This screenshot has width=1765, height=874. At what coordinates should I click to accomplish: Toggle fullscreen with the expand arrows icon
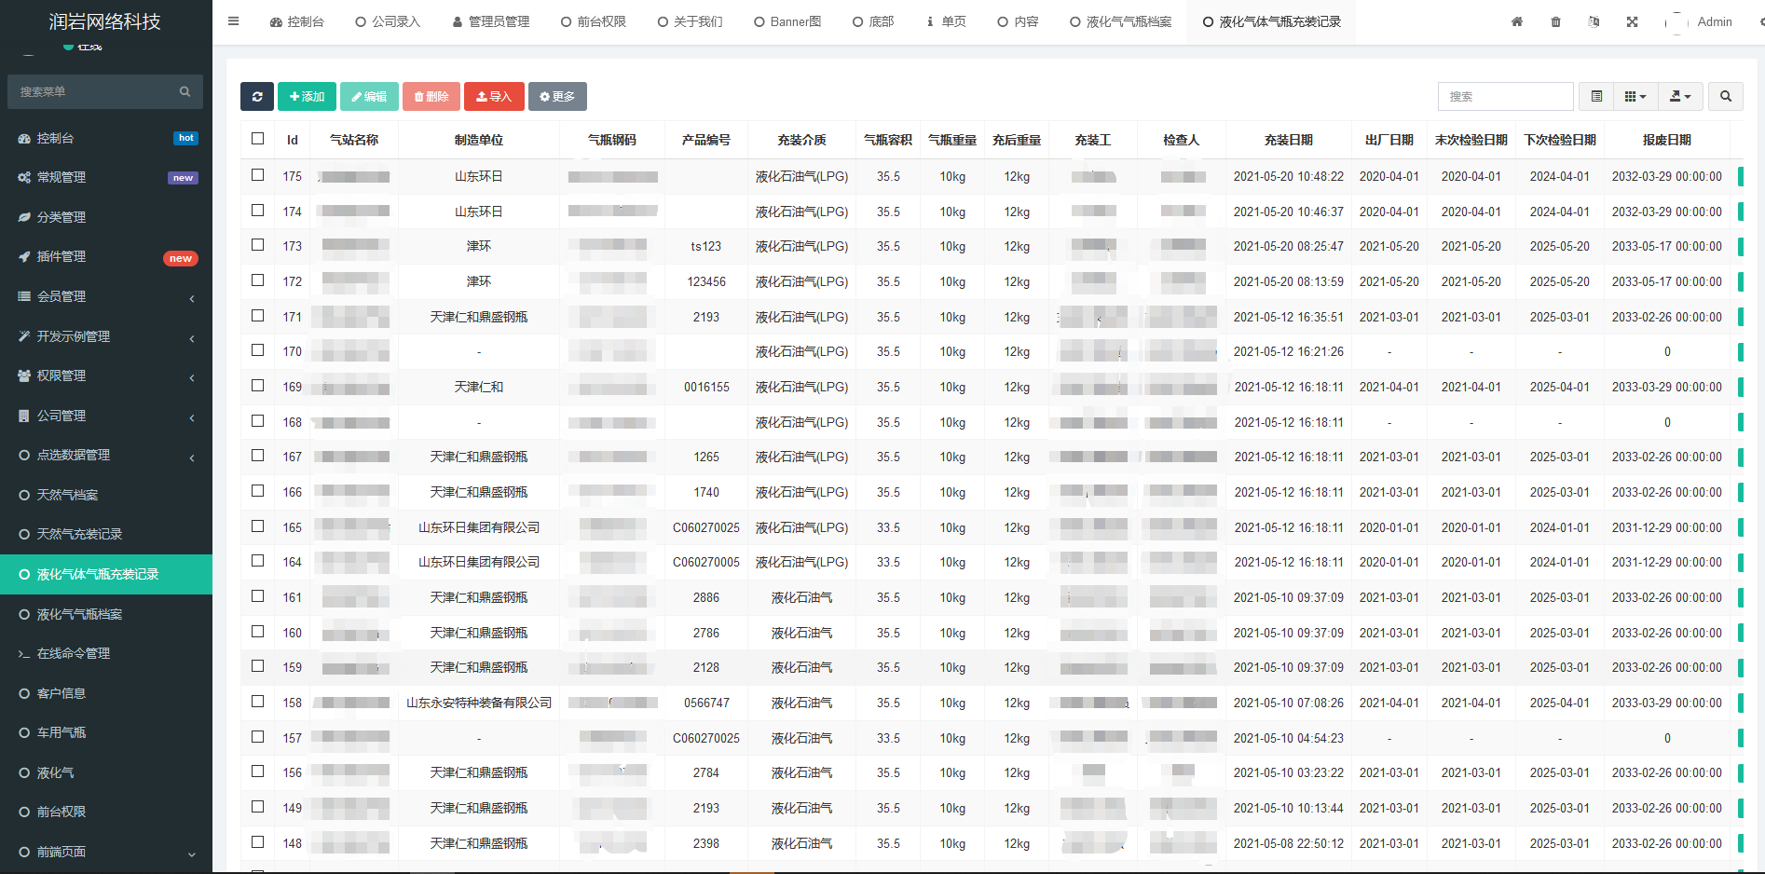coord(1633,21)
